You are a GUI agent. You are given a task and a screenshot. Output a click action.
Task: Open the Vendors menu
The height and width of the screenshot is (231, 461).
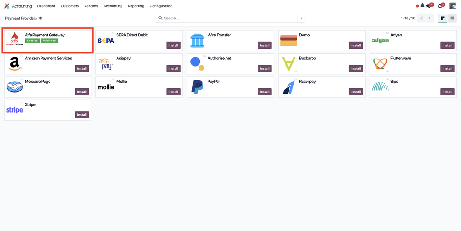pos(91,6)
